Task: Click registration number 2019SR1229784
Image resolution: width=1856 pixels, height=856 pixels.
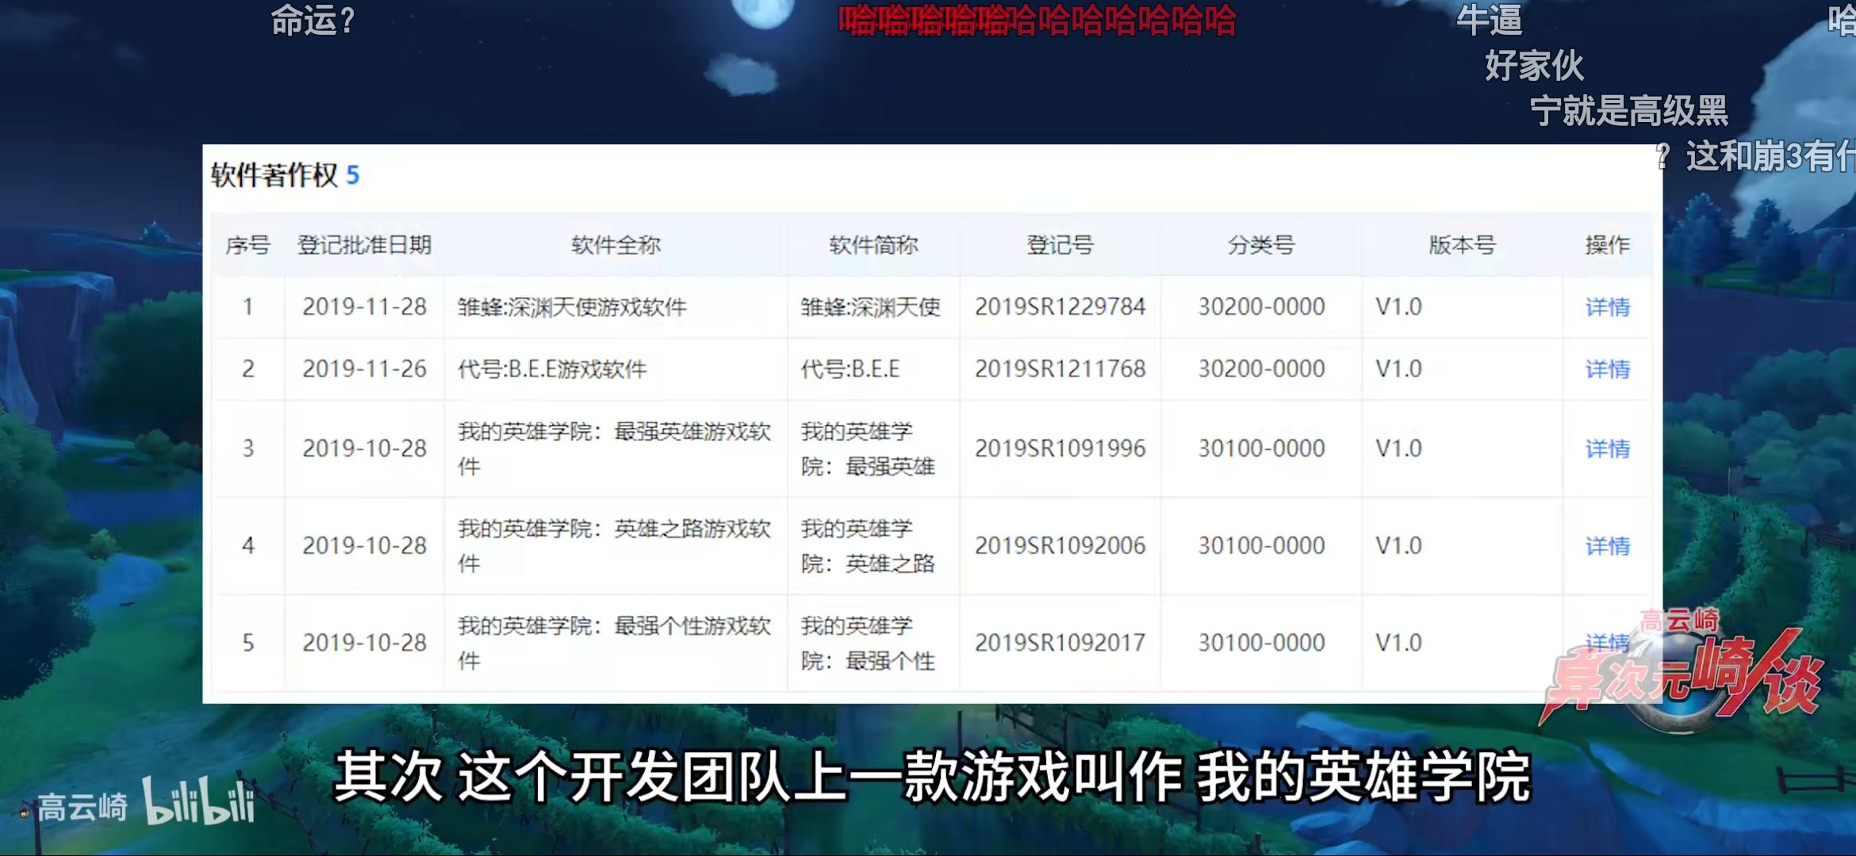Action: pyautogui.click(x=1060, y=307)
